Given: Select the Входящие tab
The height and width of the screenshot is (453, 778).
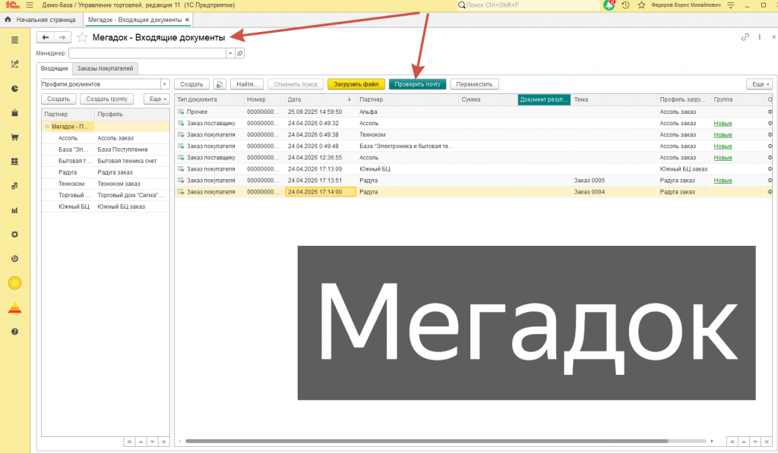Looking at the screenshot, I should click(55, 68).
